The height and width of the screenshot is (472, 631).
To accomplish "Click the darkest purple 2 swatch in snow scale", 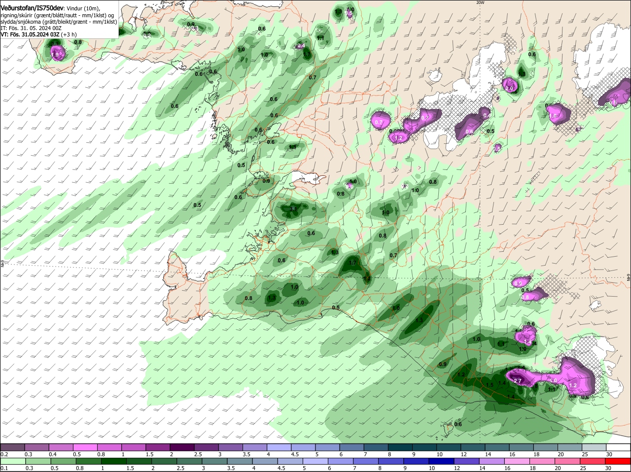I will click(x=182, y=447).
